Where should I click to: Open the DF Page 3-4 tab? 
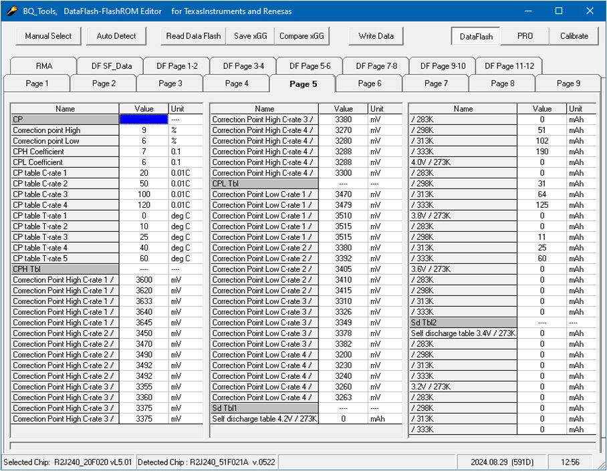click(x=243, y=65)
